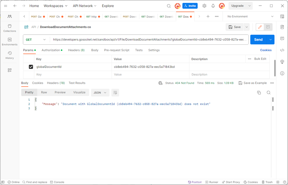Open the Environments sidebar panel

tap(10, 42)
